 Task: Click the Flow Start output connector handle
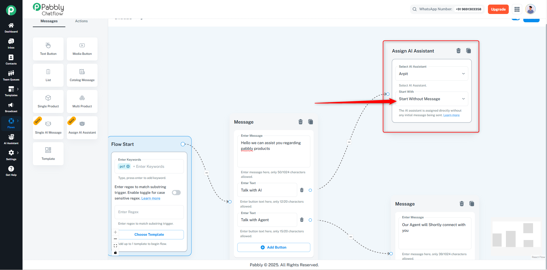[x=183, y=144]
